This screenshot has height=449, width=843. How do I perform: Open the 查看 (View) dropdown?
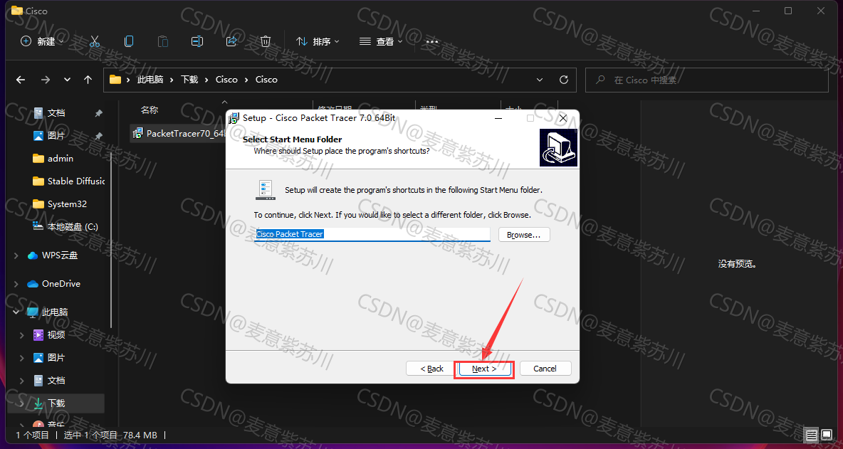(x=381, y=41)
